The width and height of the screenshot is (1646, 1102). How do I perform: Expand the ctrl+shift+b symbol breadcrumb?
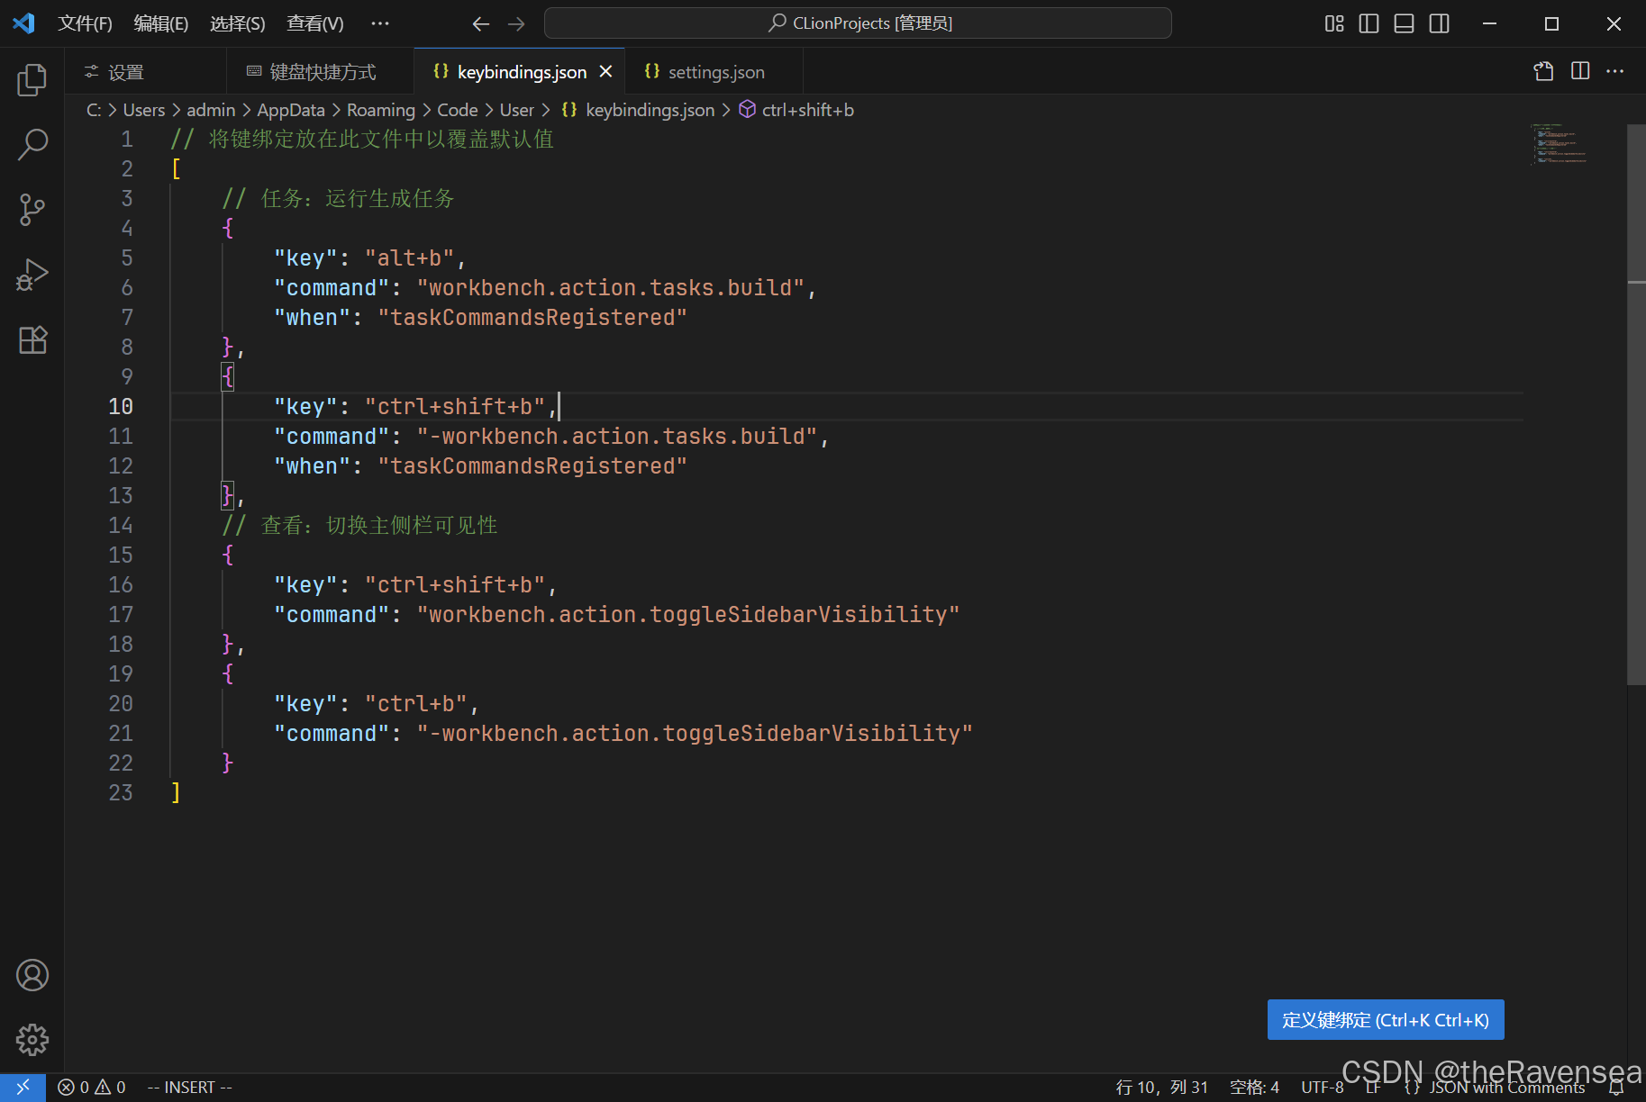point(796,110)
